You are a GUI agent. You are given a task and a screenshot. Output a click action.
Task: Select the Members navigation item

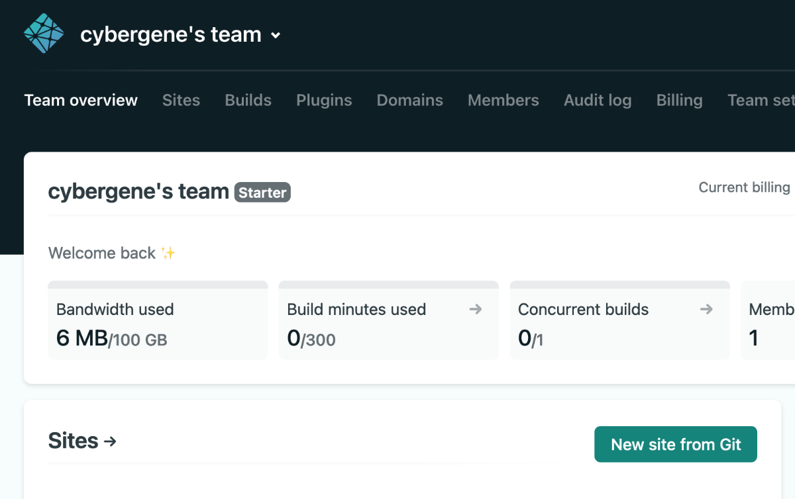[503, 100]
